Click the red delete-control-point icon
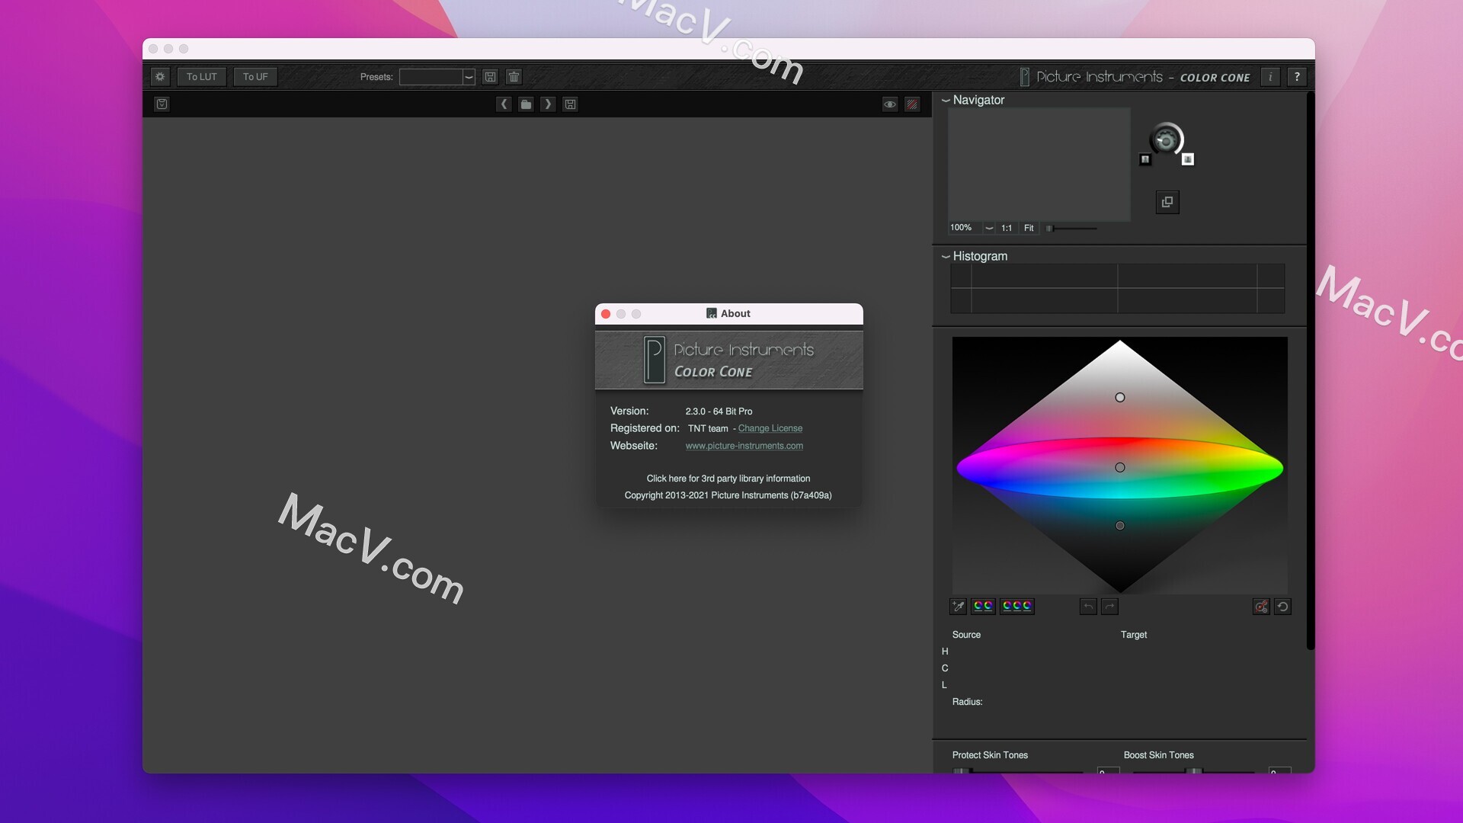 (x=1261, y=607)
